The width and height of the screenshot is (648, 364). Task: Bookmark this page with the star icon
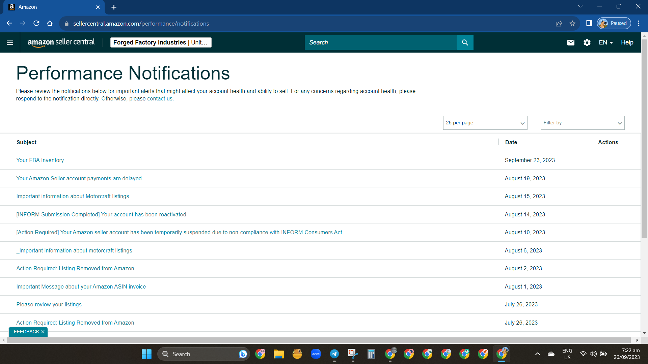click(572, 23)
